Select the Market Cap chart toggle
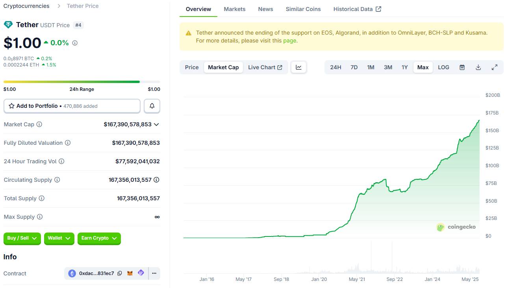The image size is (506, 288). (223, 67)
